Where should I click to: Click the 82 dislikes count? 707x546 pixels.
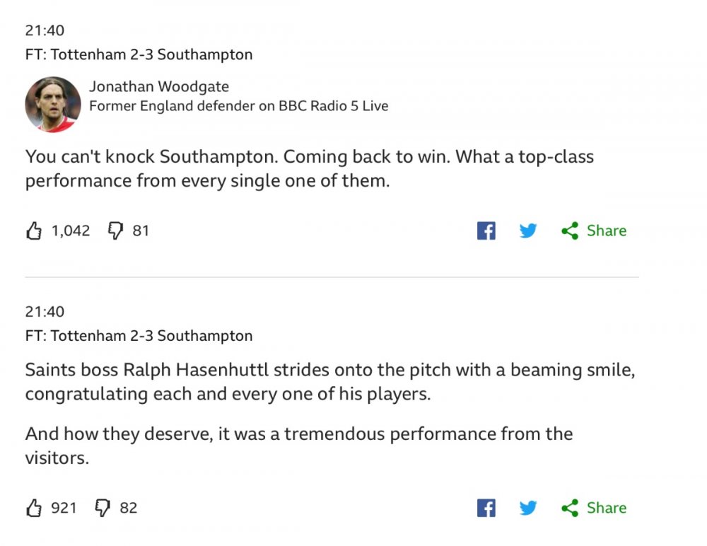[128, 508]
